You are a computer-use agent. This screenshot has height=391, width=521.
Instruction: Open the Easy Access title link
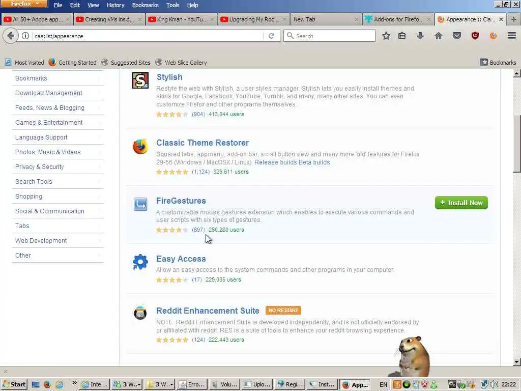[181, 259]
